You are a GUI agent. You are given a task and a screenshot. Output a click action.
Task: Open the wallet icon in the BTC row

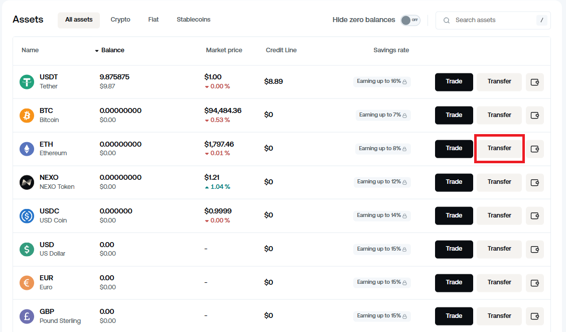point(534,115)
